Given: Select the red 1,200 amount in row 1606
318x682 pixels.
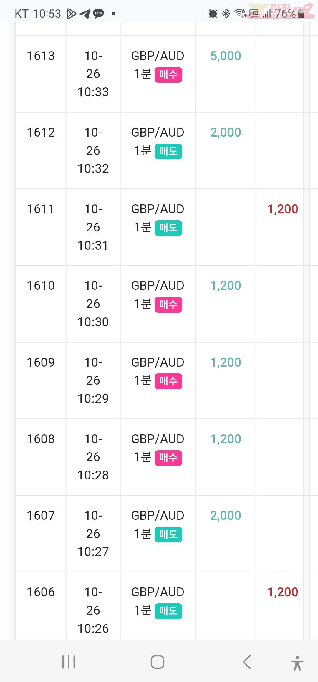Looking at the screenshot, I should [x=283, y=592].
